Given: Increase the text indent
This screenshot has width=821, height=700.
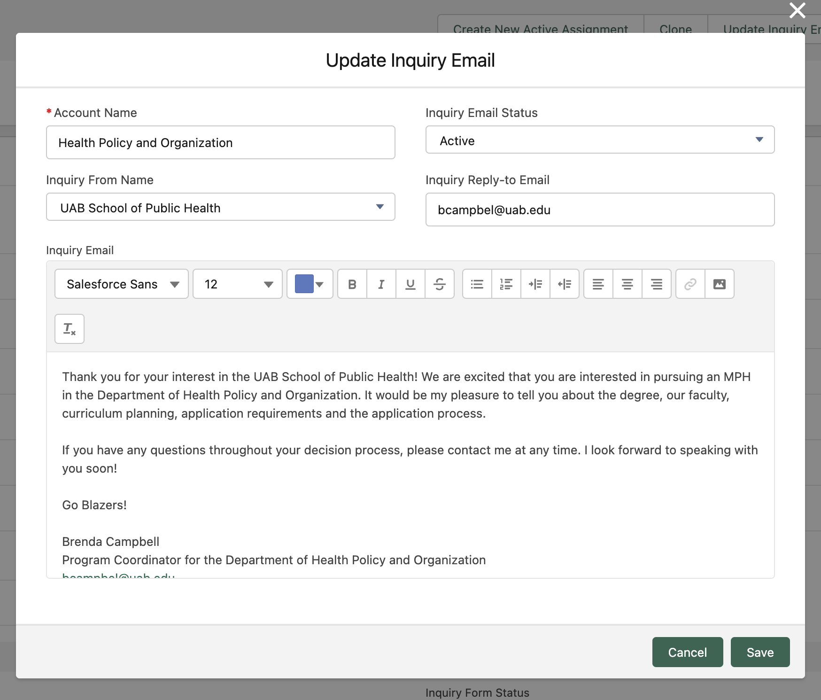Looking at the screenshot, I should pos(535,284).
